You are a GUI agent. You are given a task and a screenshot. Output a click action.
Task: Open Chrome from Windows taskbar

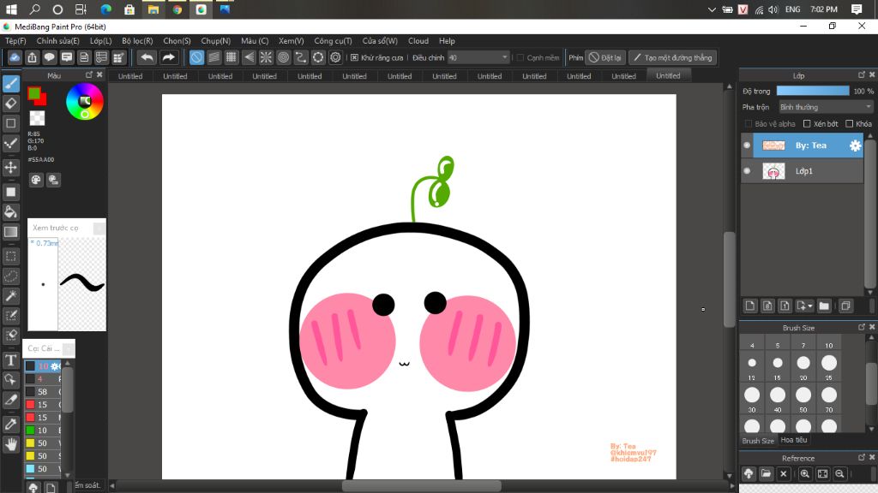pyautogui.click(x=177, y=9)
